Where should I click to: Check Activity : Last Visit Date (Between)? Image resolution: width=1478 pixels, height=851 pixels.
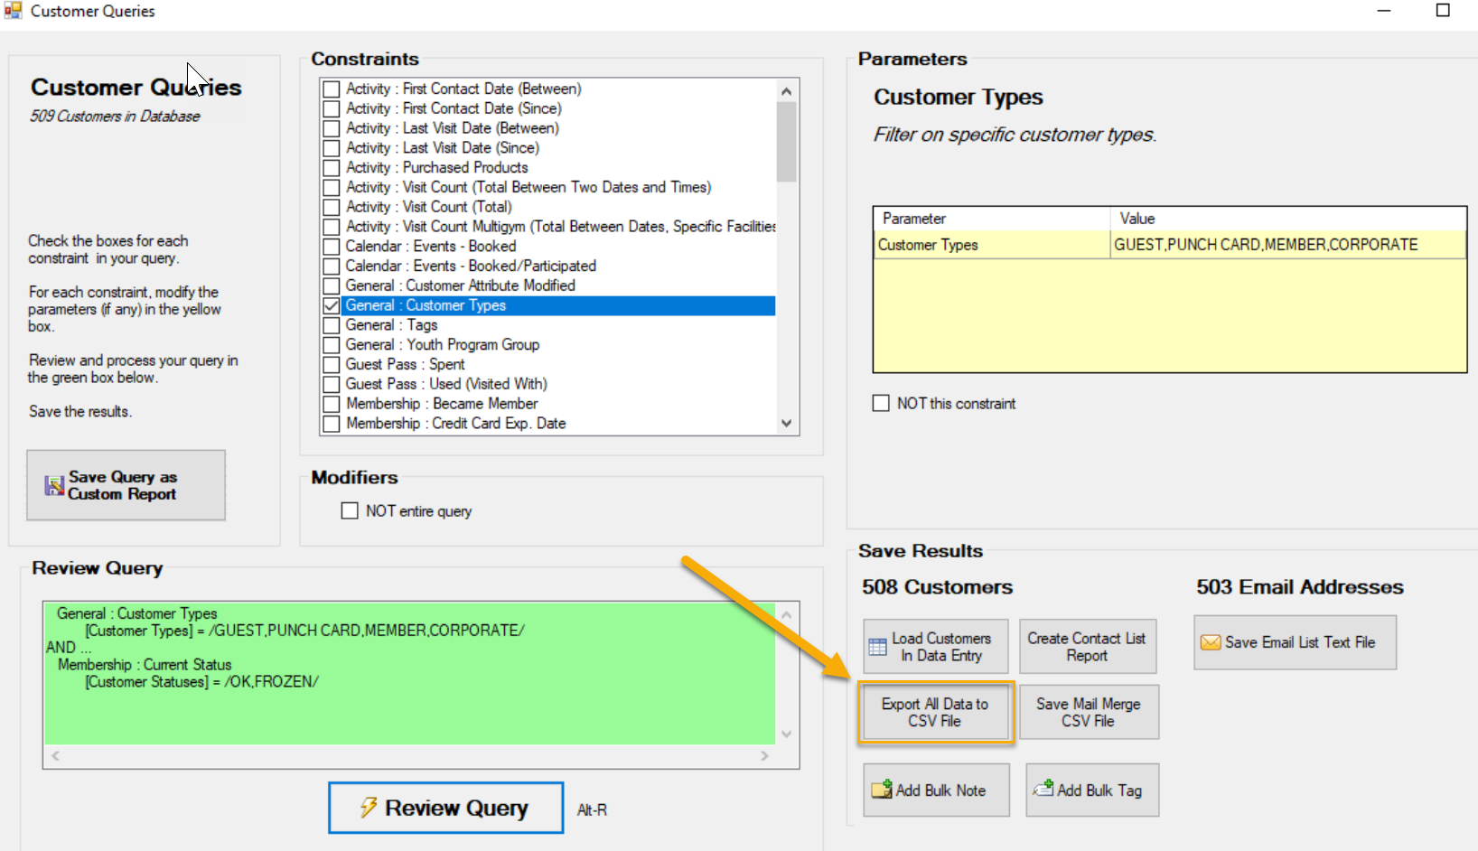[332, 128]
